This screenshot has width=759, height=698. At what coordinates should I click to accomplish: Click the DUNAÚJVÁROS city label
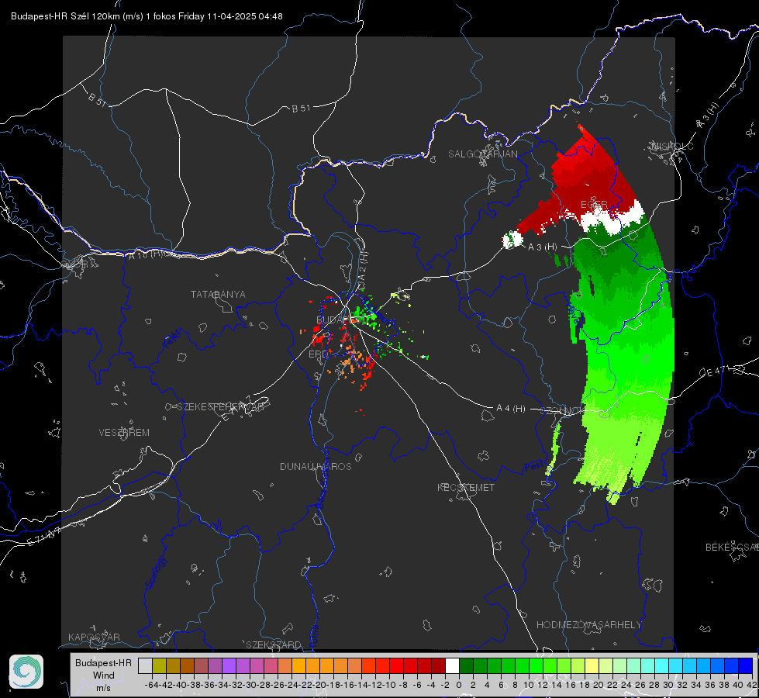[316, 466]
